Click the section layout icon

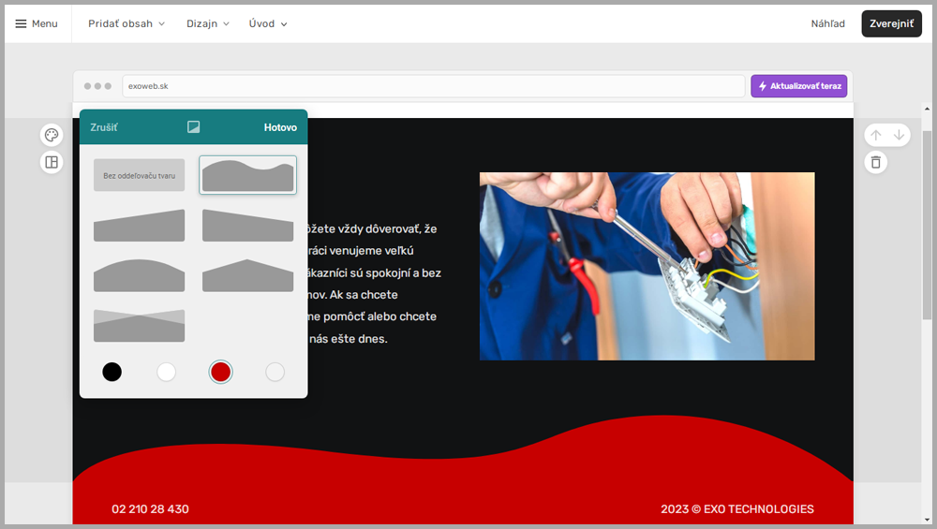click(x=52, y=162)
